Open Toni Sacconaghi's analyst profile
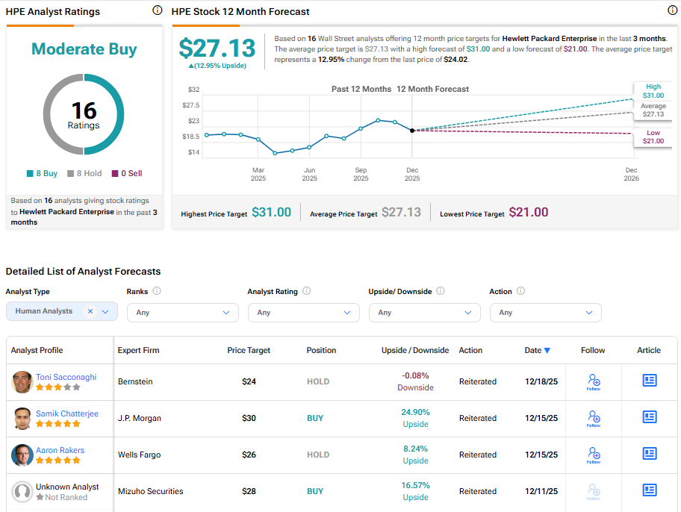681x512 pixels. [66, 377]
